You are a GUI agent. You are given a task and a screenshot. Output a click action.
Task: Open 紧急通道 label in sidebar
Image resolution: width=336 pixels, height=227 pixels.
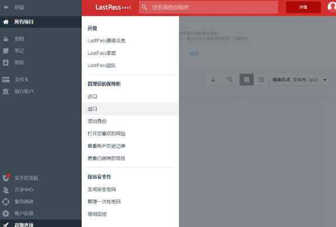(24, 202)
